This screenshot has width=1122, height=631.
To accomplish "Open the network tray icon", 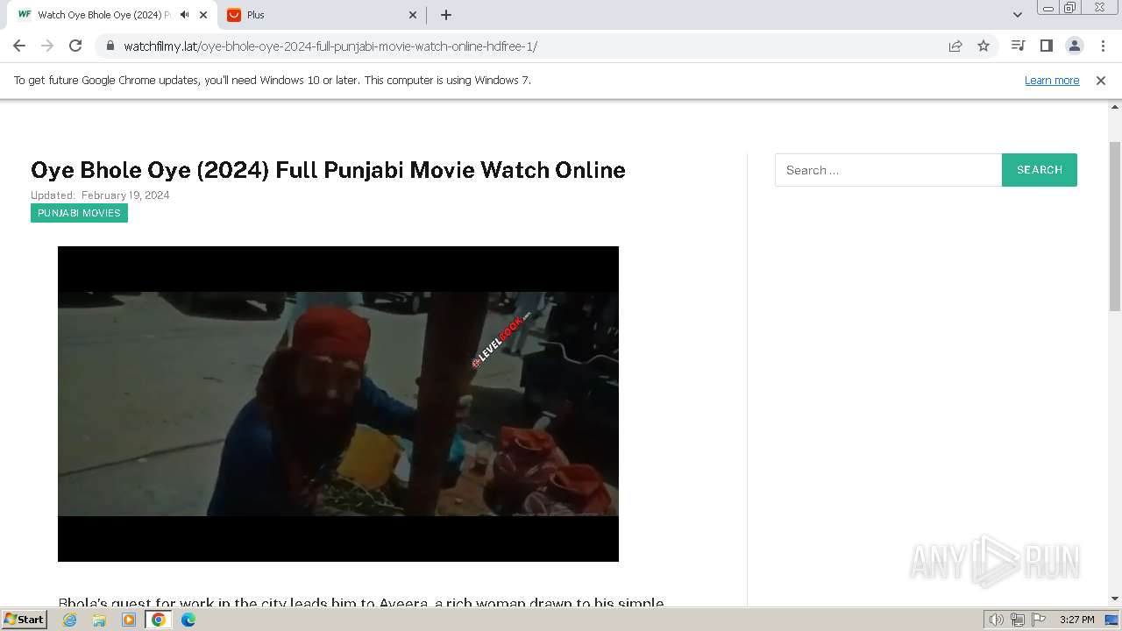I will [x=1018, y=620].
